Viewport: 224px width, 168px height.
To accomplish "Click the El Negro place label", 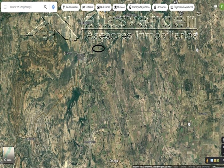I will (68, 53).
